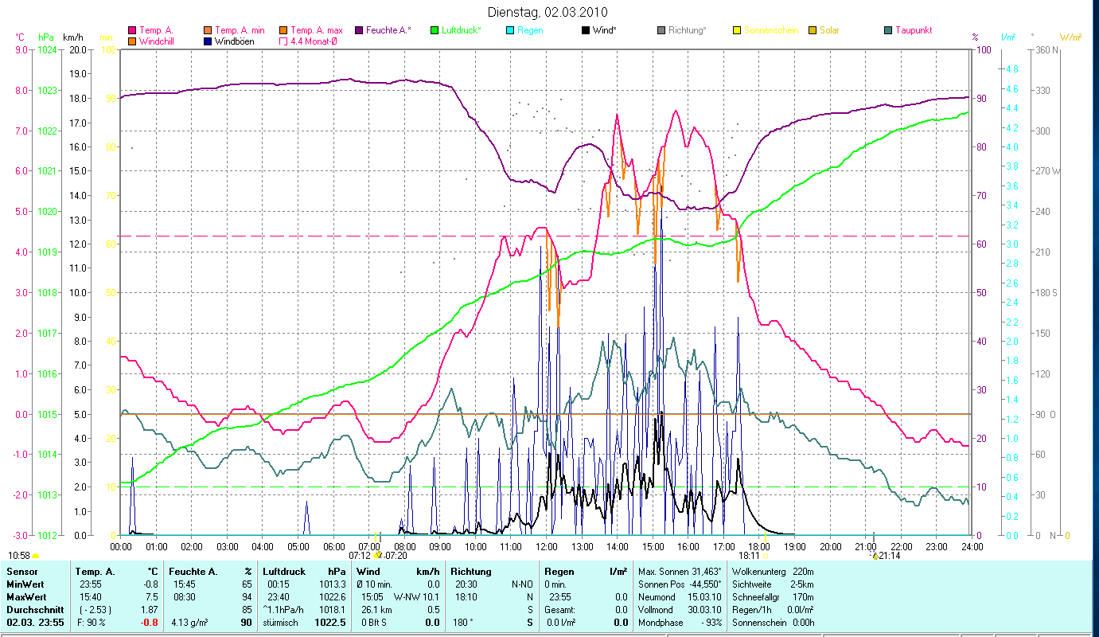Click the yellow Sonnenschein legend square
1099x637 pixels.
737,31
